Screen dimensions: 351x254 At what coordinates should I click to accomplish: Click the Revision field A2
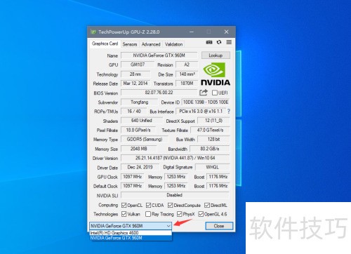pos(187,65)
